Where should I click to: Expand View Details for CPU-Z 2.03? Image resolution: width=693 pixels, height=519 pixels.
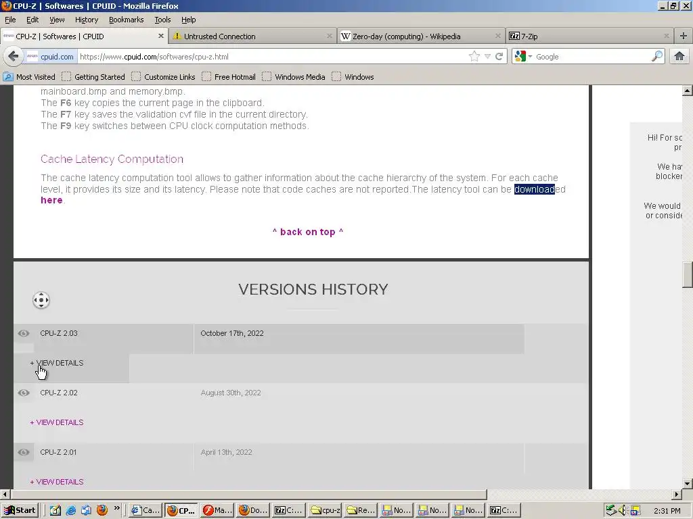[x=57, y=363]
